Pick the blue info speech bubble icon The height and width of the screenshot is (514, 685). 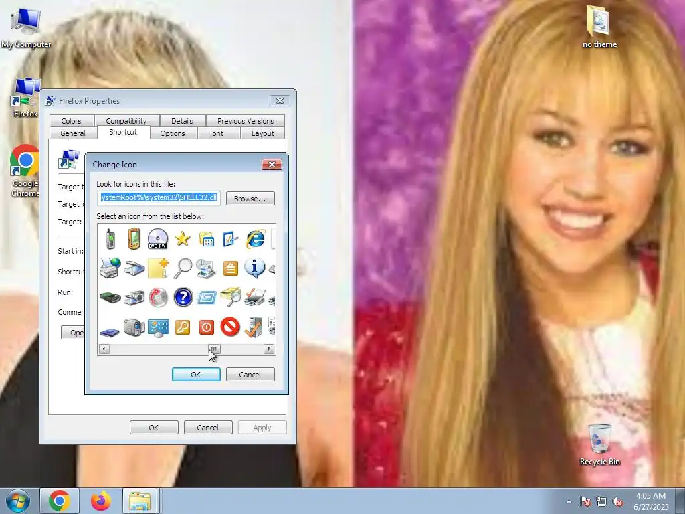(255, 268)
